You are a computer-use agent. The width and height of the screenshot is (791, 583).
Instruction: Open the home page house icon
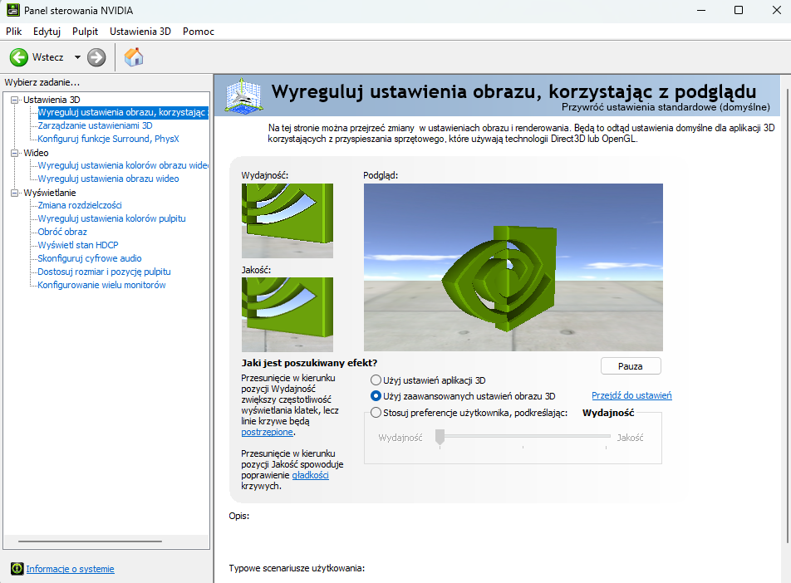tap(134, 57)
